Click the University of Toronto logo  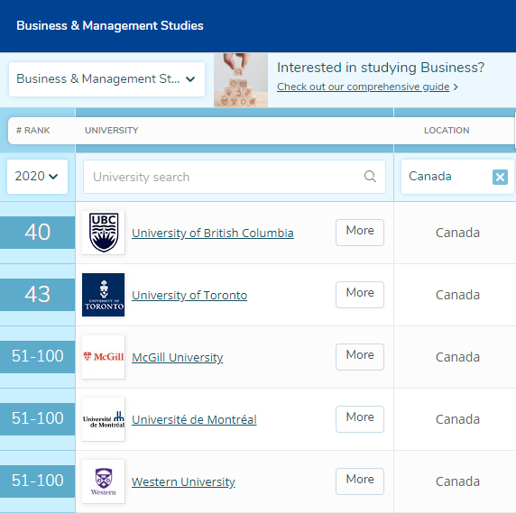(x=104, y=295)
